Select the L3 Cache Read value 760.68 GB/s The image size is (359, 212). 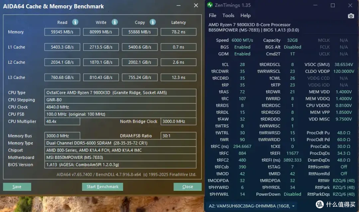coord(62,77)
